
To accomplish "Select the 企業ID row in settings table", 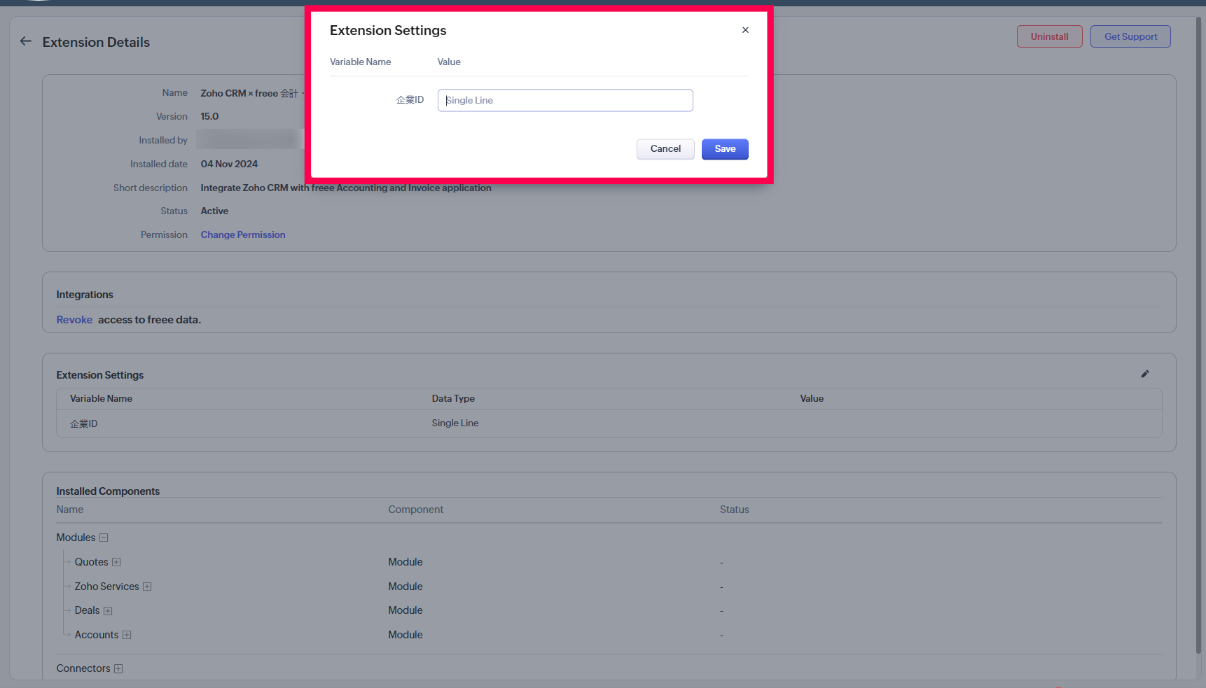I will point(609,423).
